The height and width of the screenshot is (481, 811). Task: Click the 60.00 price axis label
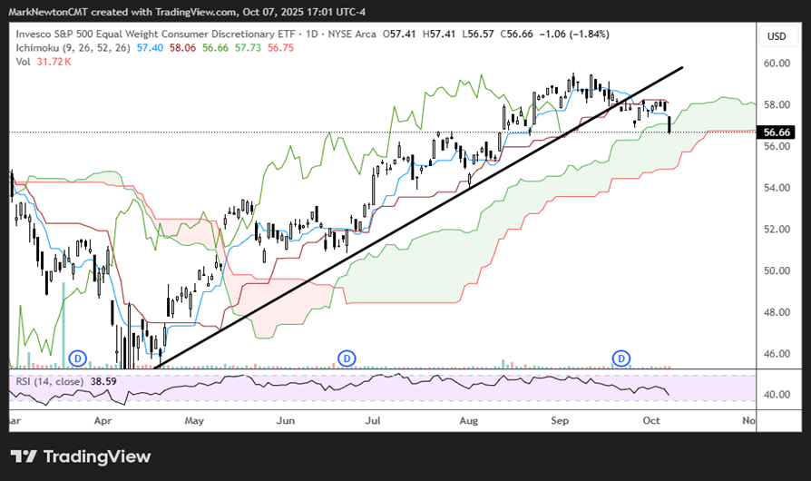coord(777,64)
